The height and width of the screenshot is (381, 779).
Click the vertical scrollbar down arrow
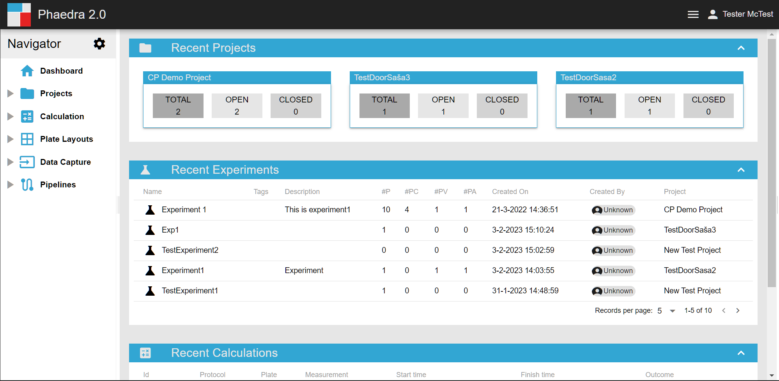pos(772,376)
